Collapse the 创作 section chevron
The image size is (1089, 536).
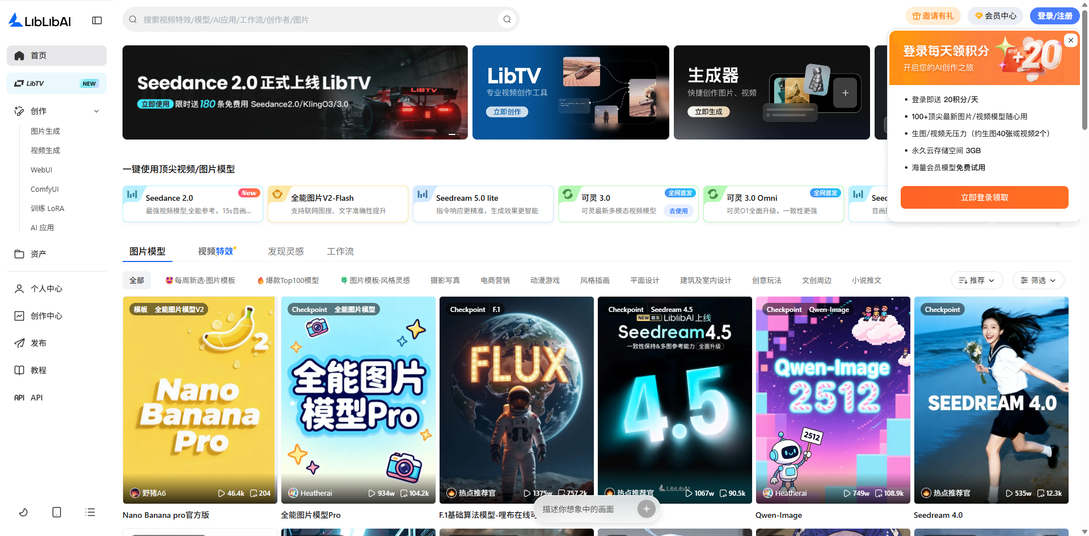tap(96, 111)
